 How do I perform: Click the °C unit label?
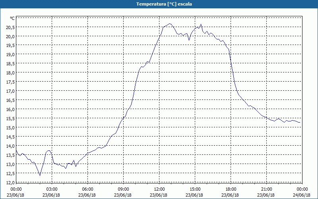(12, 18)
